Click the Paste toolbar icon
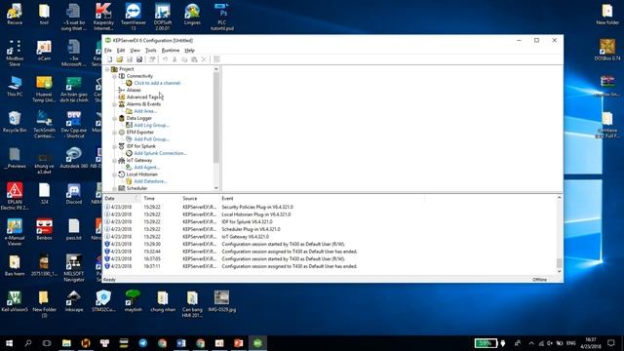 point(194,59)
